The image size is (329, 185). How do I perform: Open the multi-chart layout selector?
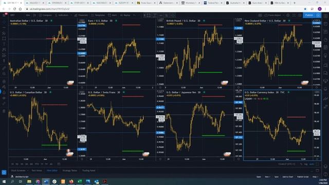260,15
